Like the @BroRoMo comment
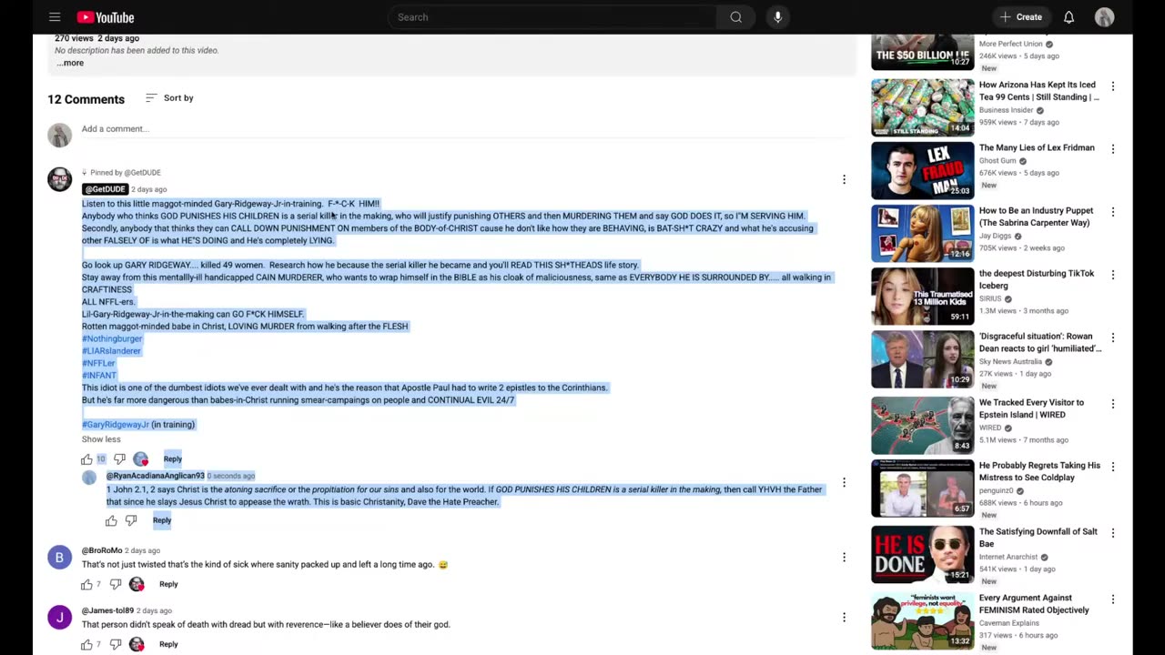Viewport: 1165px width, 655px height. tap(86, 584)
